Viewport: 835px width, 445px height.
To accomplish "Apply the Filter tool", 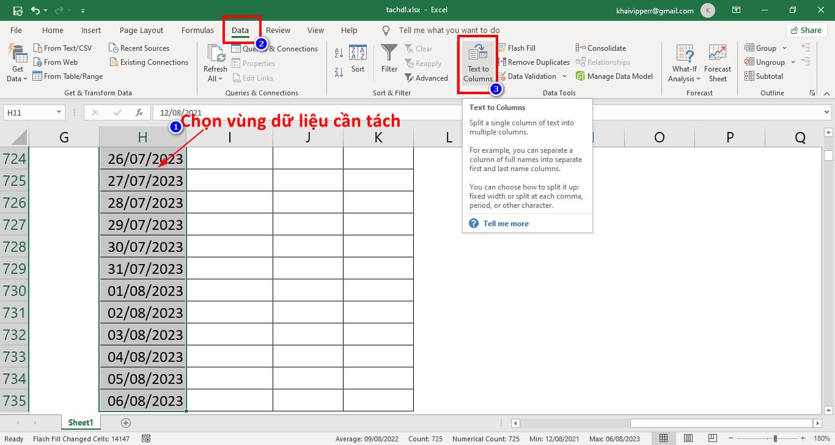I will [389, 61].
